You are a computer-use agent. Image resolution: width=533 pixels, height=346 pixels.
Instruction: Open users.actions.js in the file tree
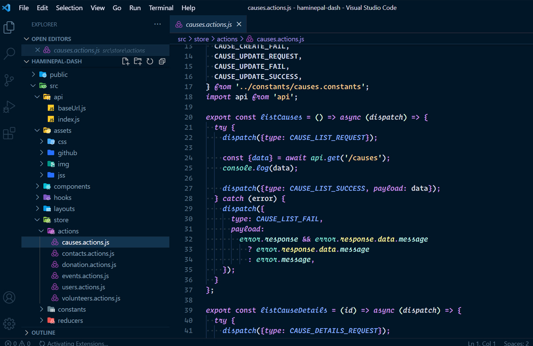point(83,287)
